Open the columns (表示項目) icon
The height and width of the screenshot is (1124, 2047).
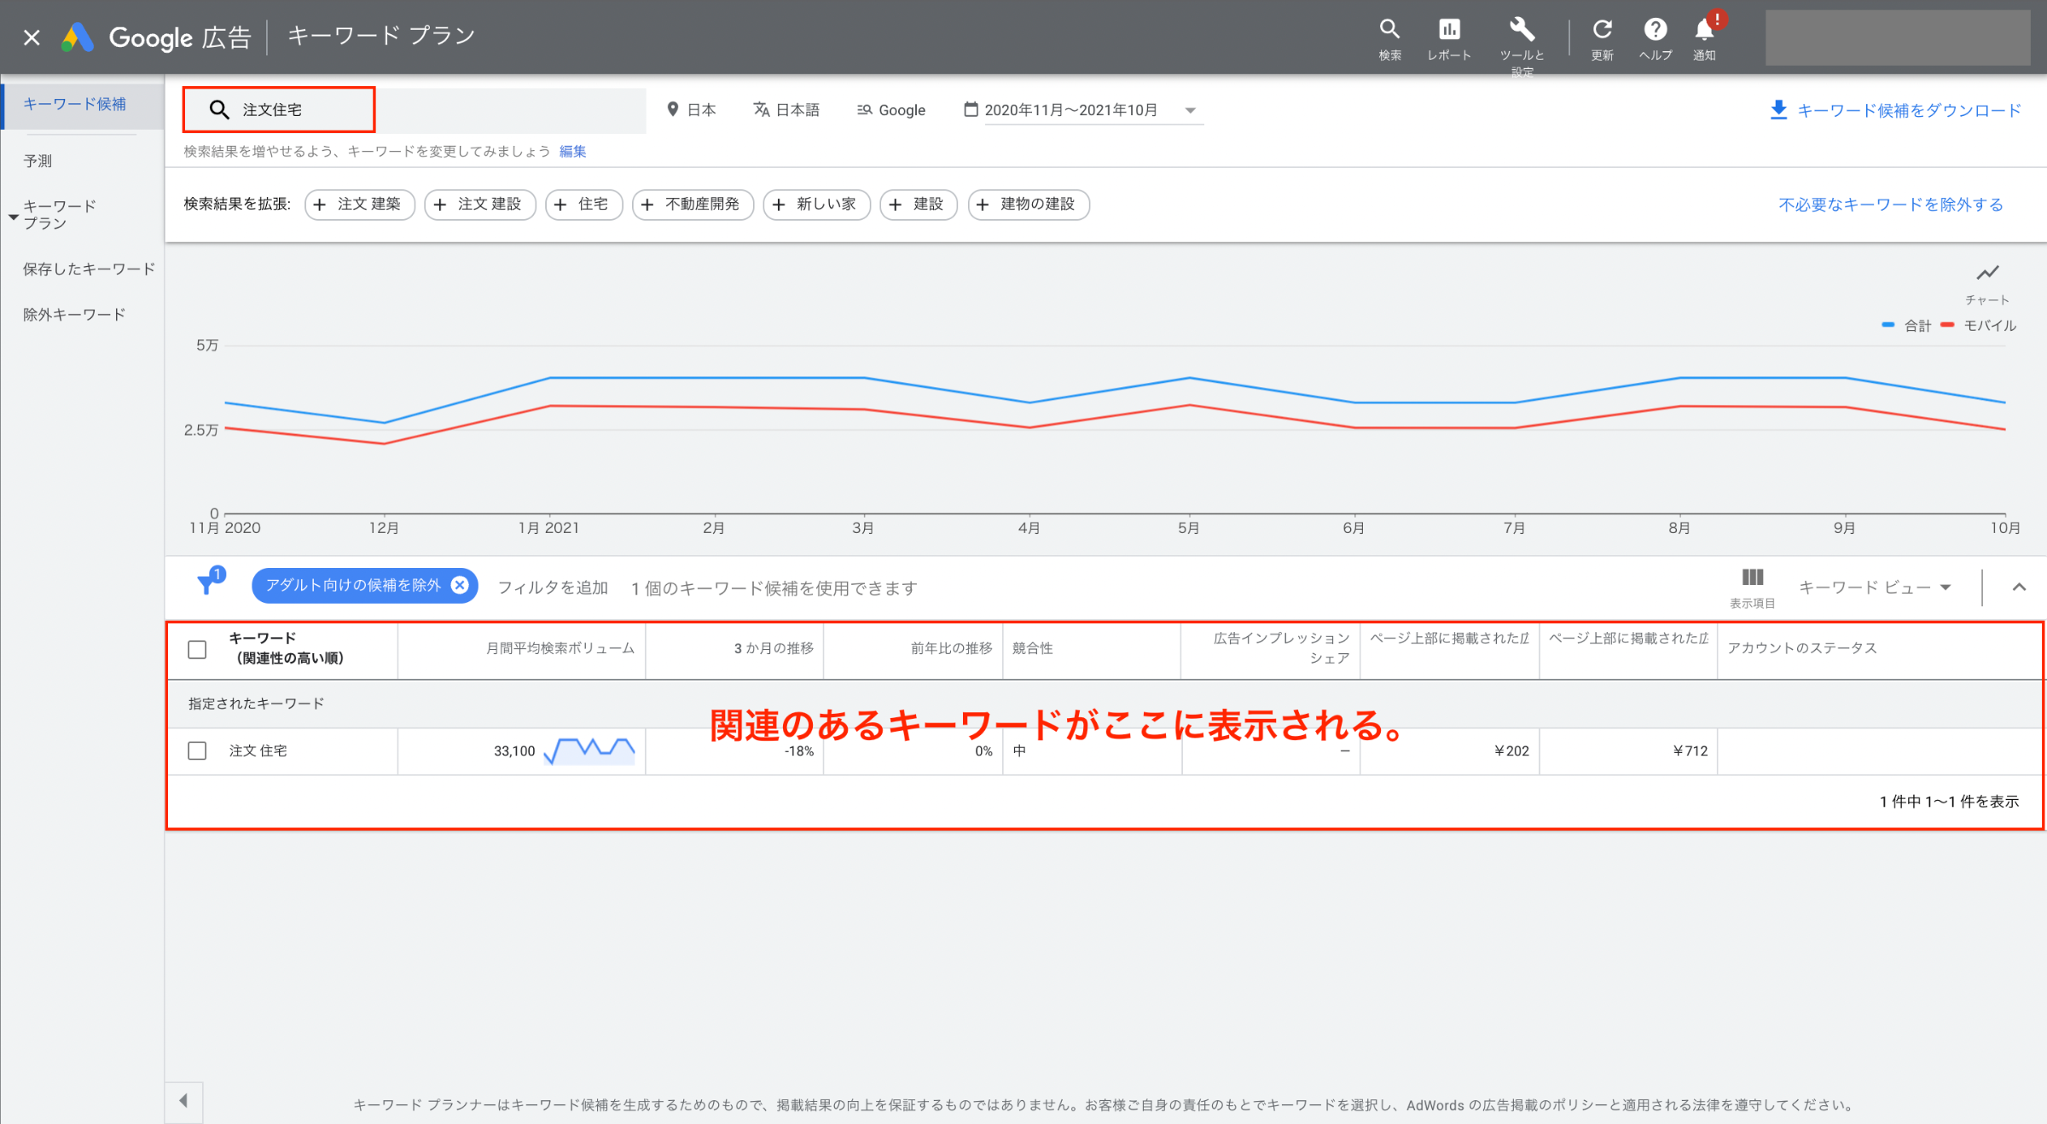pyautogui.click(x=1753, y=578)
